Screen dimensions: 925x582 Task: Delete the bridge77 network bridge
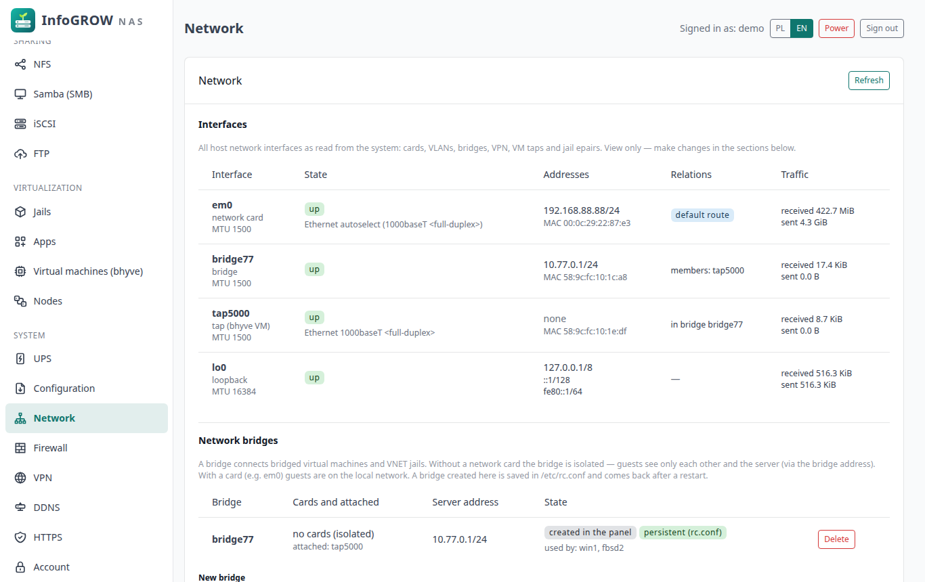coord(836,539)
